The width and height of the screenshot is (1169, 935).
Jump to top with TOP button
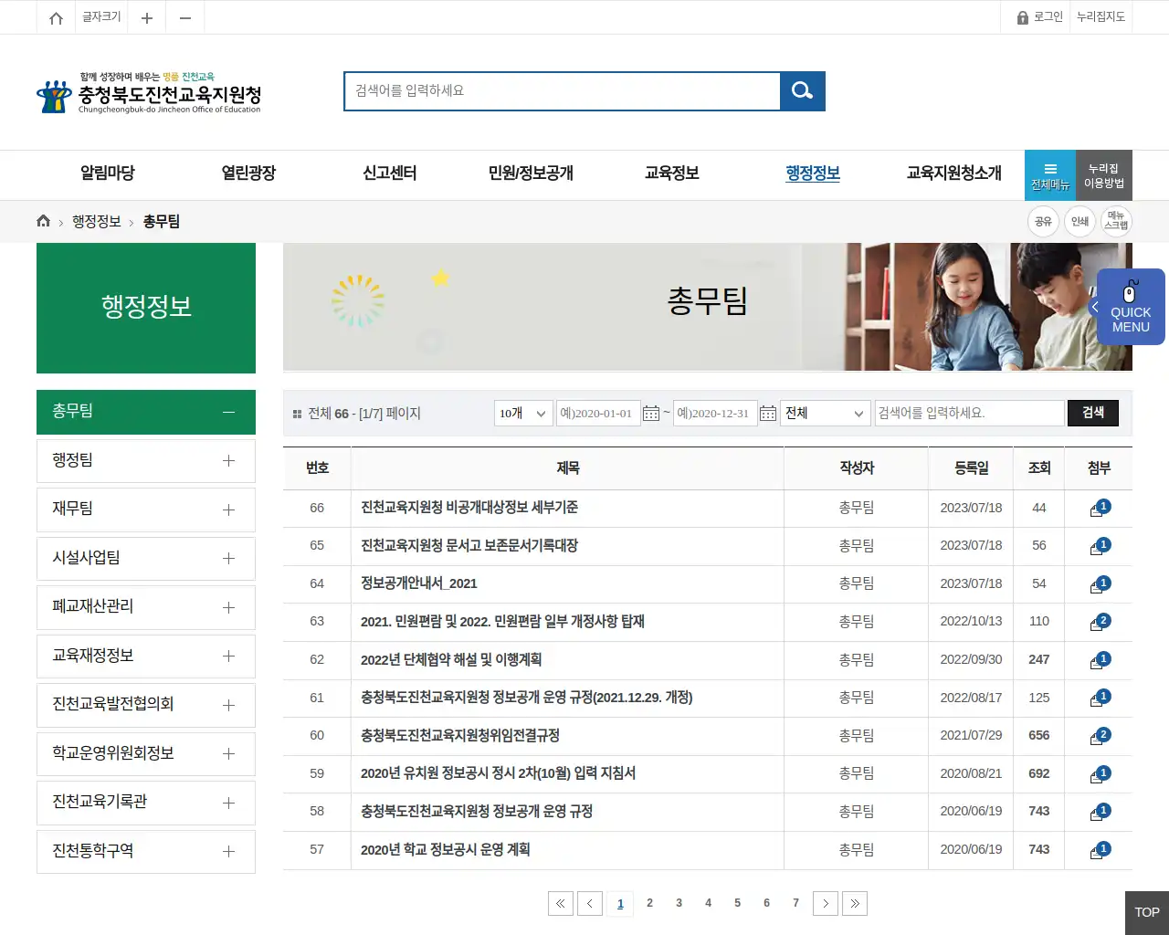click(x=1147, y=912)
